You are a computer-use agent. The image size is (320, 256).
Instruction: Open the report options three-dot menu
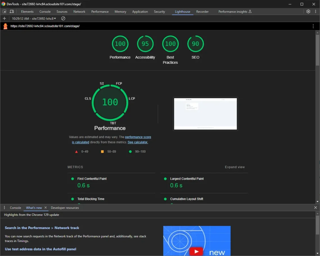click(x=313, y=26)
